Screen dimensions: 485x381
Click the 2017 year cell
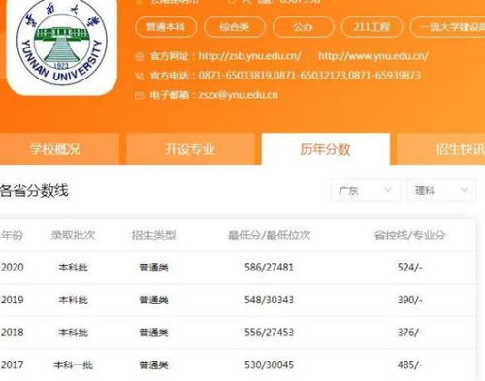coord(13,365)
